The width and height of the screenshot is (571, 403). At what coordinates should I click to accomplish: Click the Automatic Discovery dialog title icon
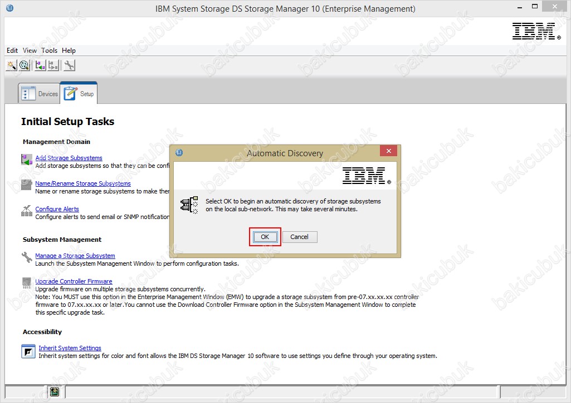pos(179,152)
